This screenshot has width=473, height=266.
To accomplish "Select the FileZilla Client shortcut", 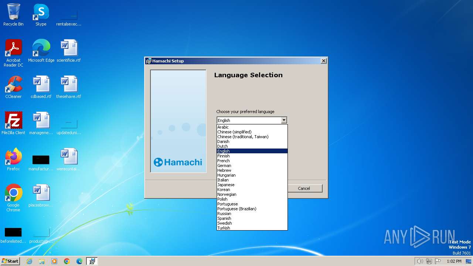I will (x=13, y=123).
